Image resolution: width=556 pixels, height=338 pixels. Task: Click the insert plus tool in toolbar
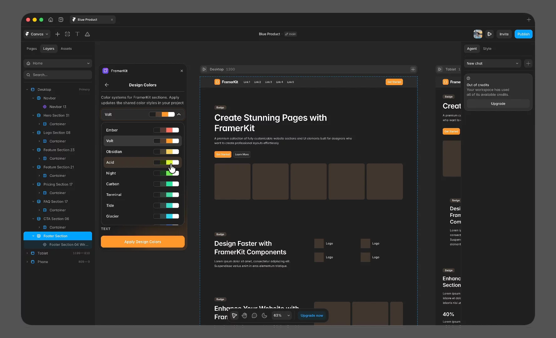tap(58, 34)
